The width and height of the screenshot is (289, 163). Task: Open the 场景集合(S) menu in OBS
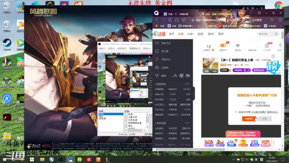[135, 48]
